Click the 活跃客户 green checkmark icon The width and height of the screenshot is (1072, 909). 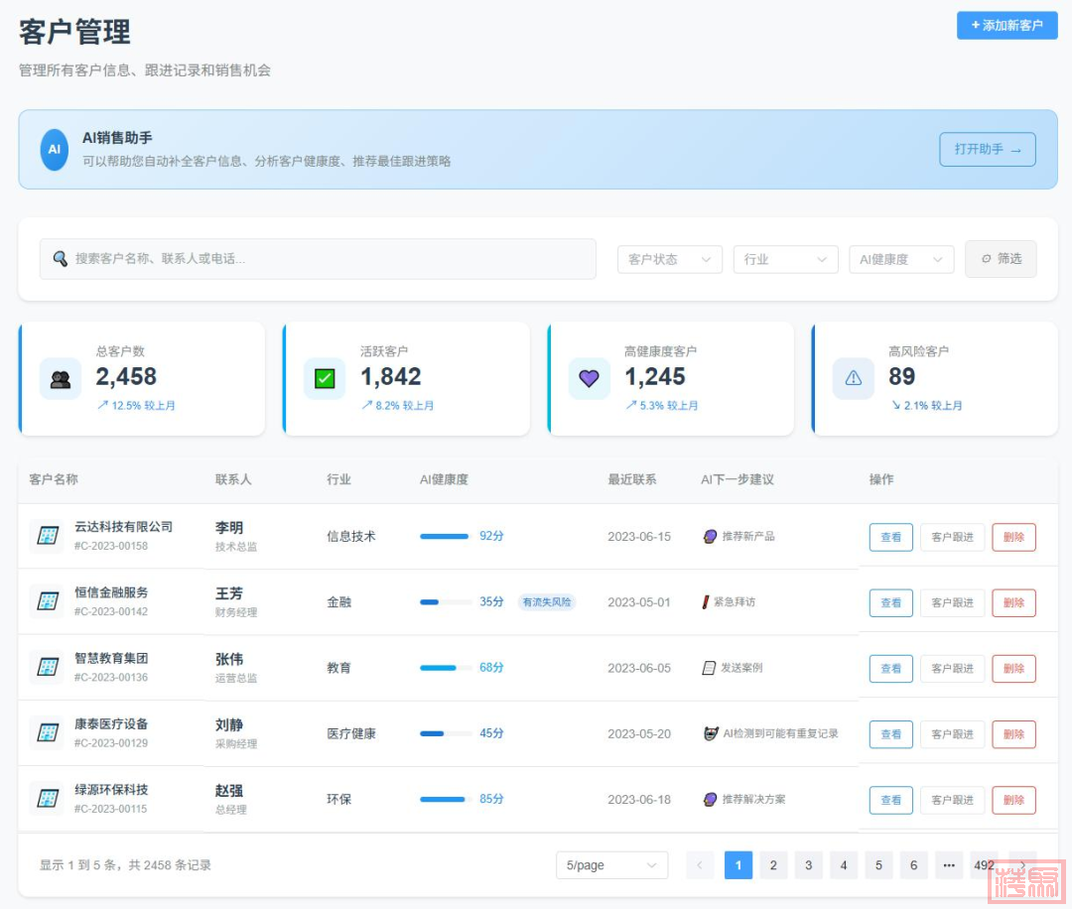coord(325,379)
